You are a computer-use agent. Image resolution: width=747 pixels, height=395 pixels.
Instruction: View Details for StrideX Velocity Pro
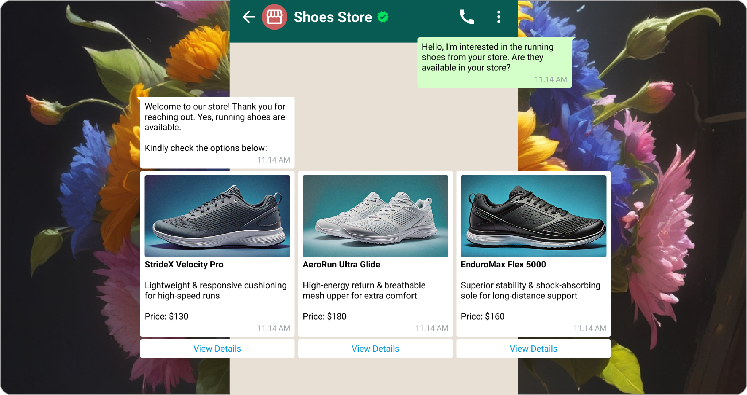coord(217,349)
